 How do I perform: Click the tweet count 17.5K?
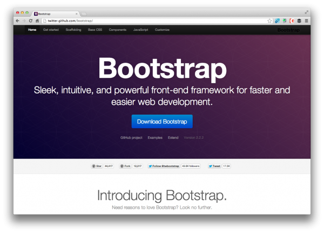click(226, 166)
